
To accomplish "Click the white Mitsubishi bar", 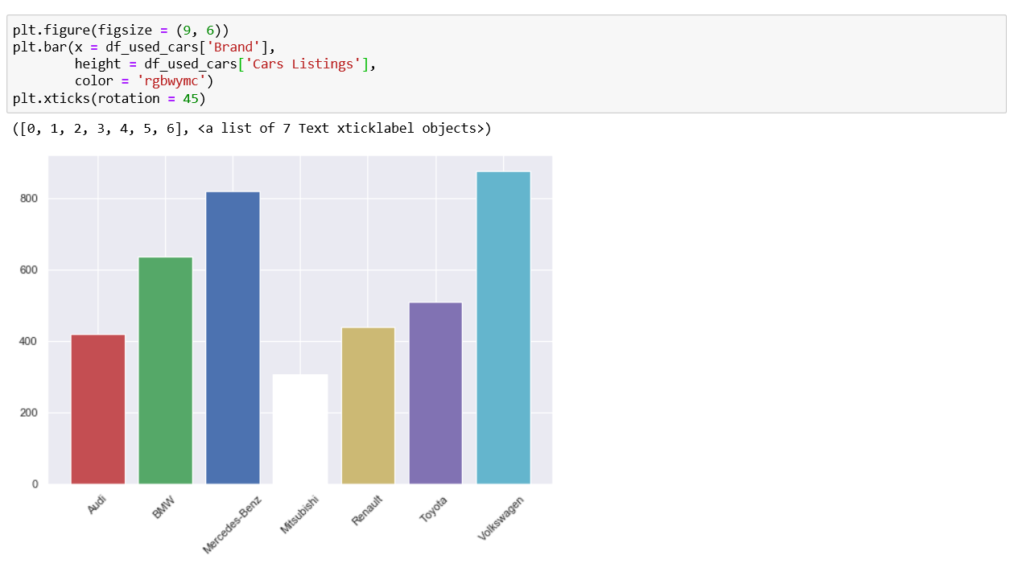I will [300, 429].
